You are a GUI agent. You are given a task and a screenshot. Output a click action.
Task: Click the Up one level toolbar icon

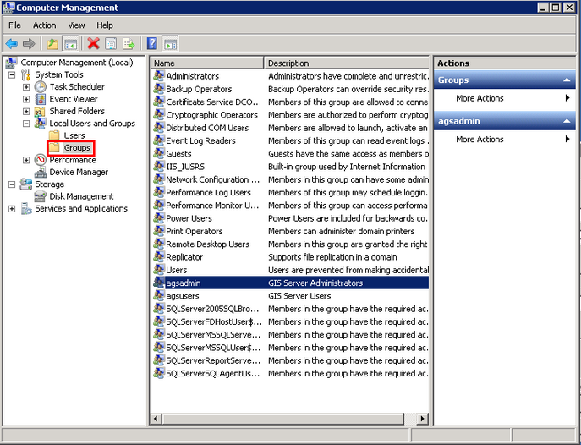[52, 44]
